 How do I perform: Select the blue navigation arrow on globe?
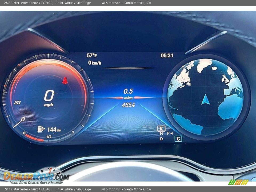205,99
